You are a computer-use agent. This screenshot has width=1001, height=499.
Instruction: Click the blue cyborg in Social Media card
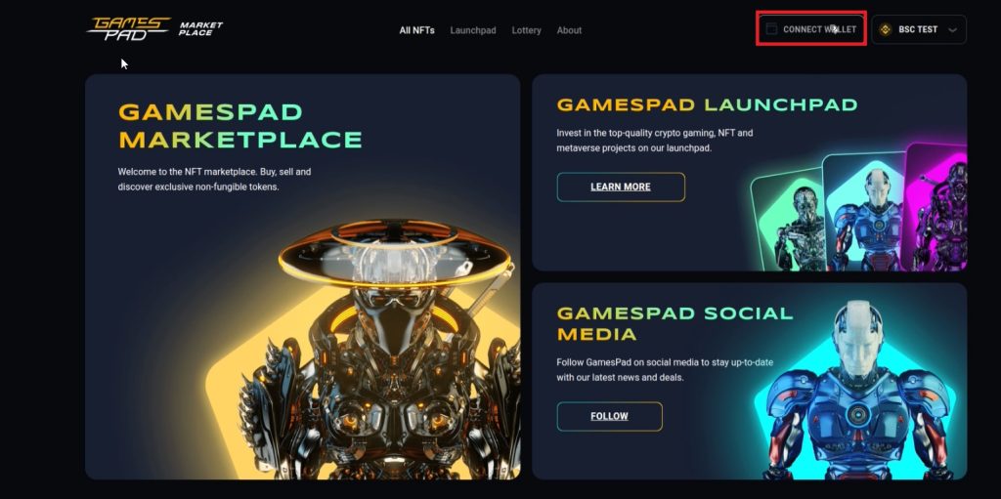tap(857, 391)
